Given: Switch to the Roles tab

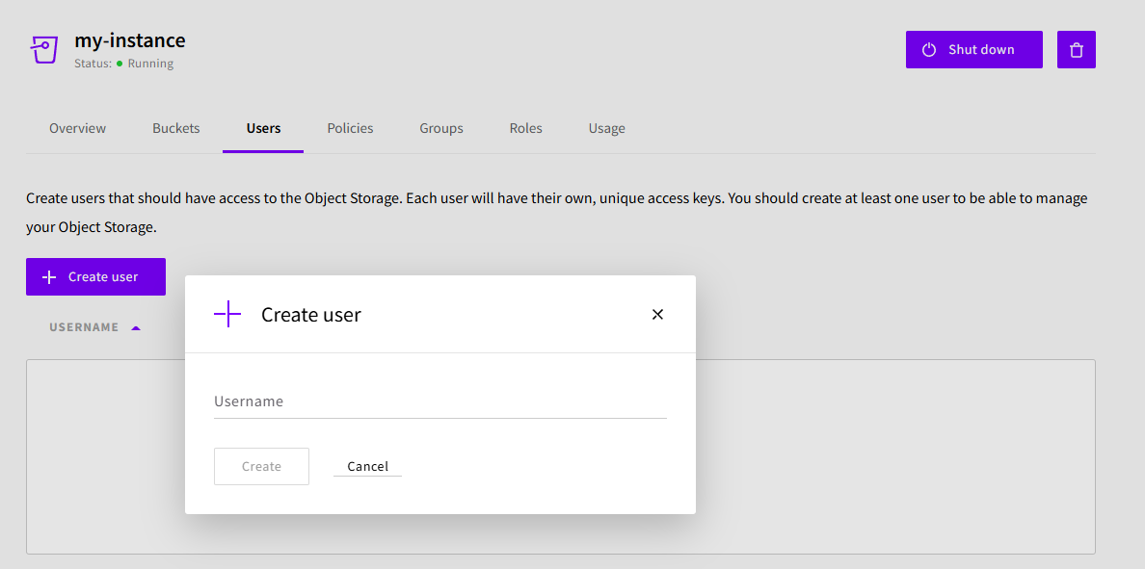Looking at the screenshot, I should [x=525, y=127].
